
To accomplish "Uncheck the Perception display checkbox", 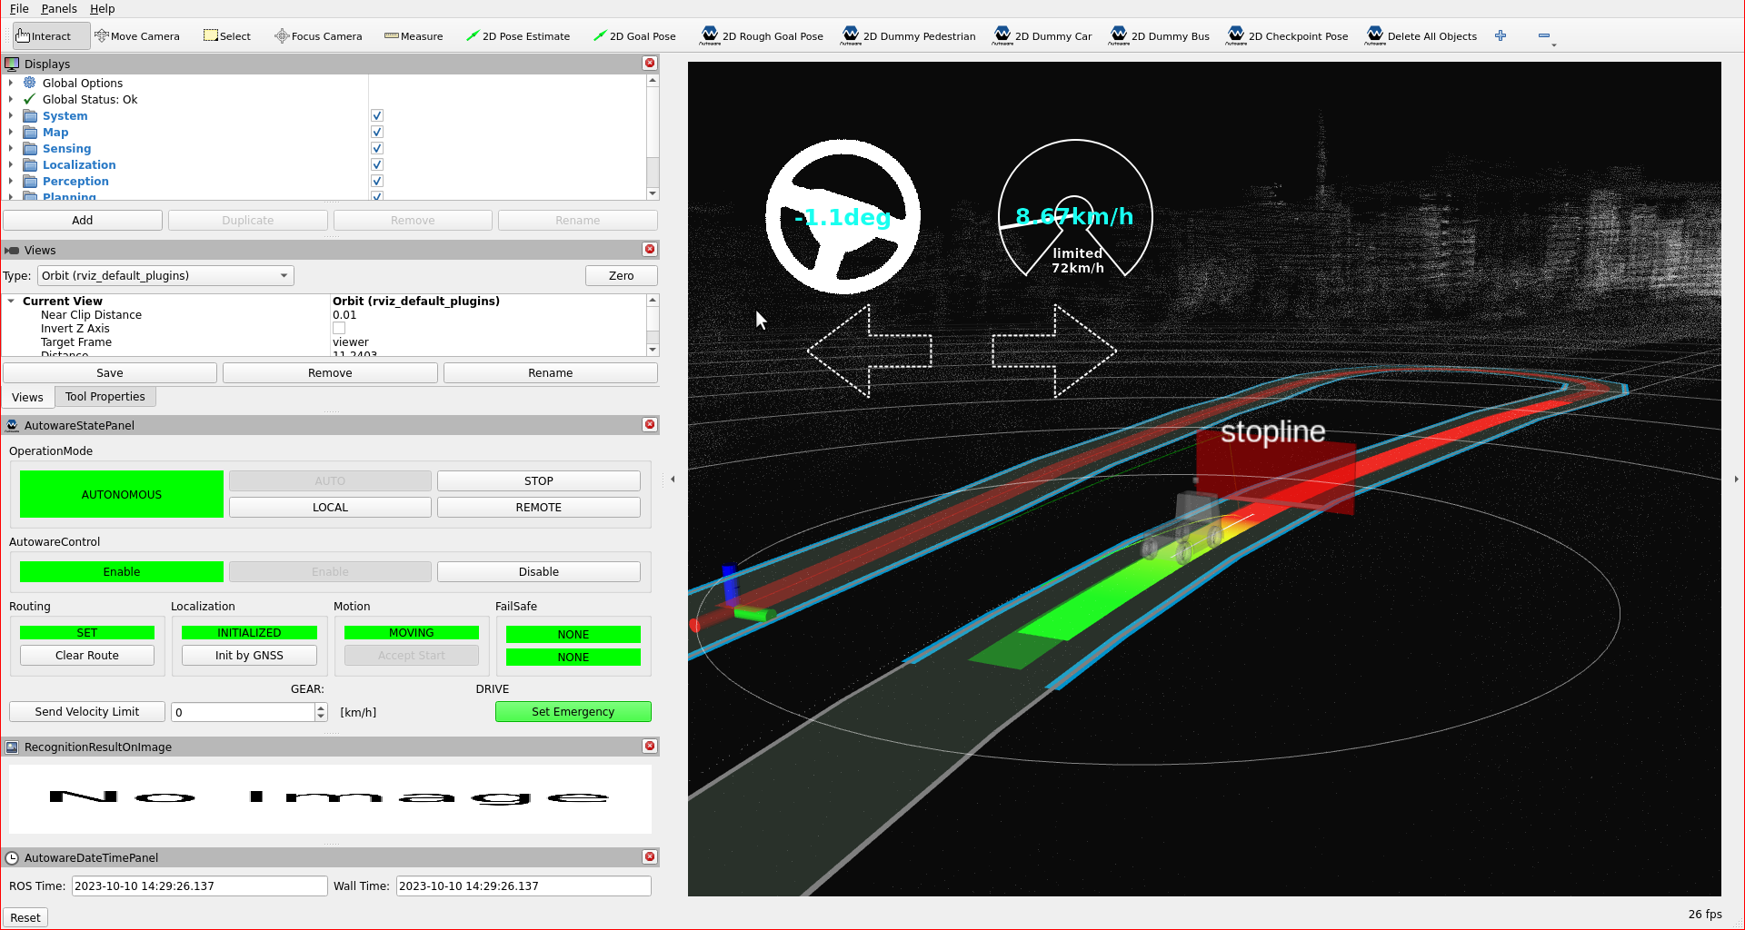I will [x=376, y=181].
